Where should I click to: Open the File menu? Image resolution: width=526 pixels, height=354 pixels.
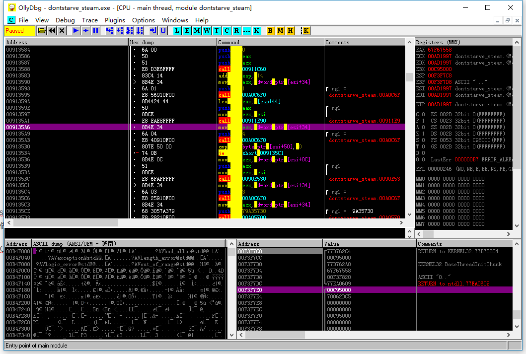[23, 20]
